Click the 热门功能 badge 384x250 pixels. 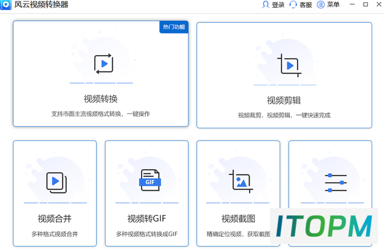coord(174,27)
